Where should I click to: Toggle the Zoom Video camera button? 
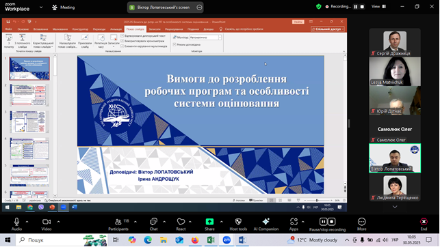[x=47, y=224]
